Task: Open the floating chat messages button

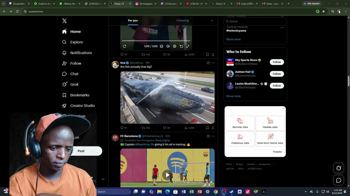Action: point(339,180)
